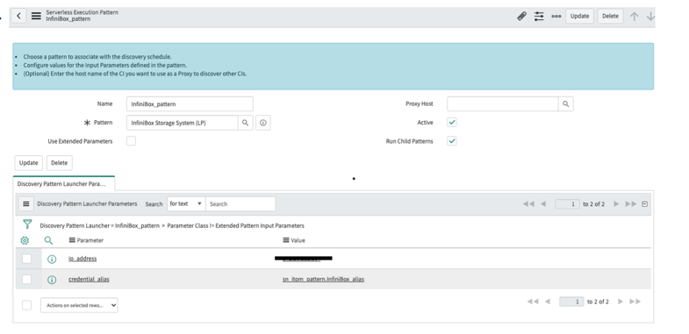
Task: Enable Use Extended Parameters checkbox
Action: tap(131, 141)
